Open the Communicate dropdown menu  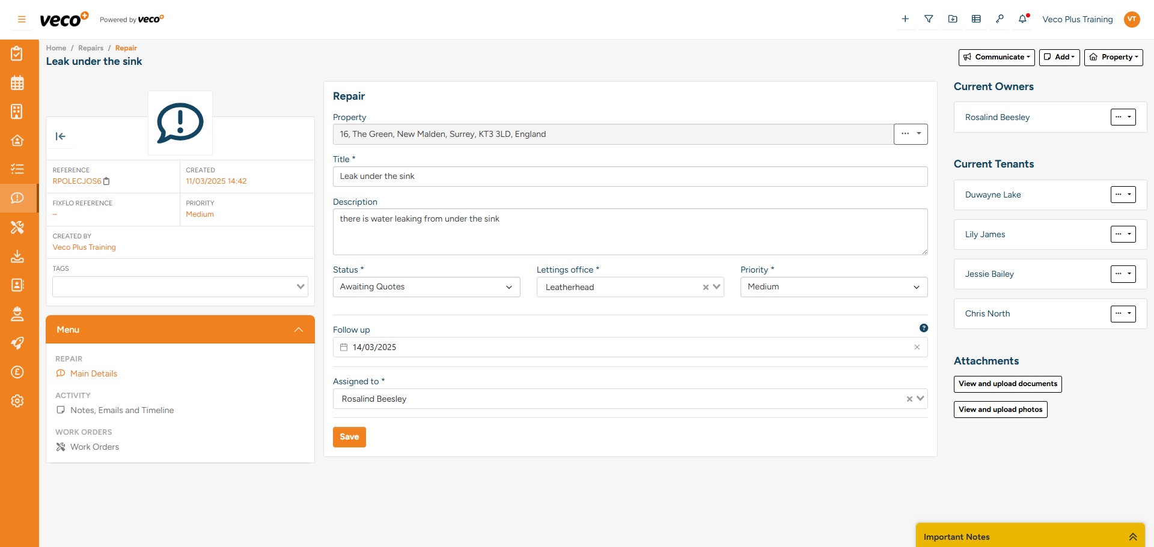(996, 57)
